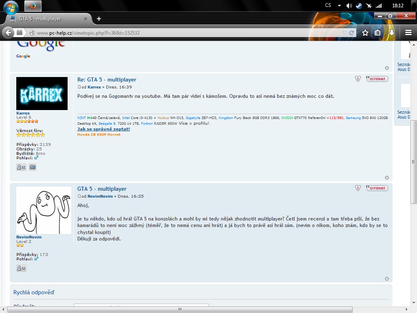417x313 pixels.
Task: Send private message to Karrex via SZ icon
Action: click(x=21, y=167)
